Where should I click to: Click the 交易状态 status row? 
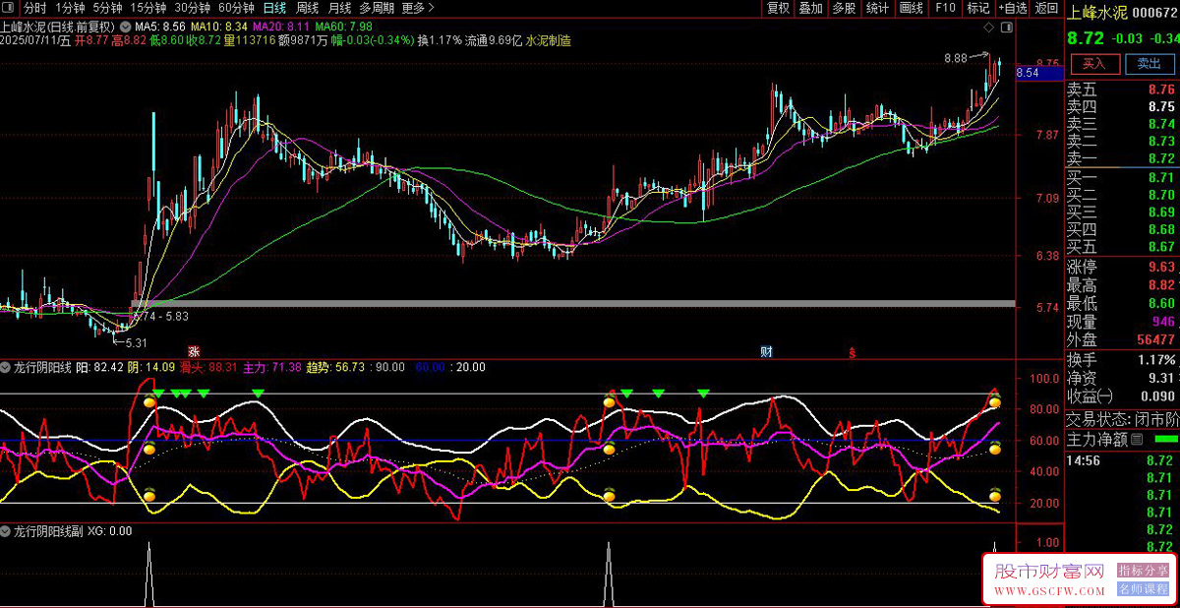1122,417
